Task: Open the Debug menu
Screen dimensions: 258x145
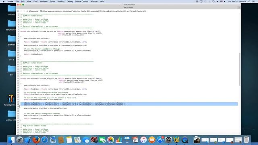Action: (70, 2)
